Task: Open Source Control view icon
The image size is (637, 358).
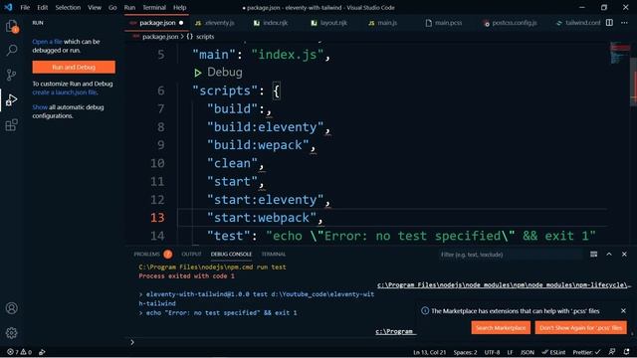Action: [x=12, y=75]
